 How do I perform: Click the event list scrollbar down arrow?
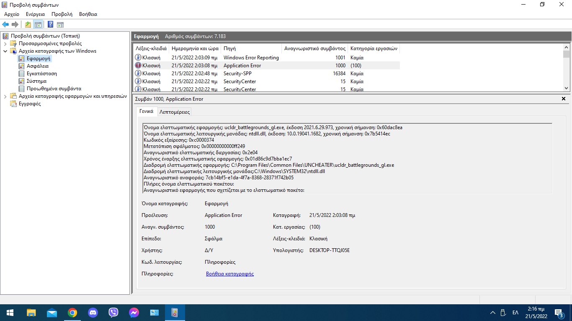click(x=566, y=88)
